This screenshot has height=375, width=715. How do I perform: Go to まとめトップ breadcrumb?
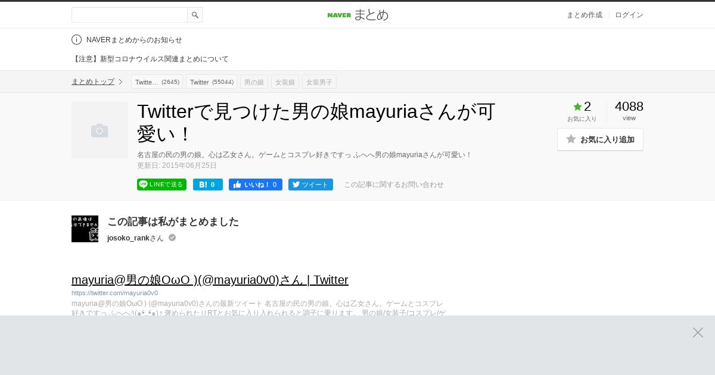(93, 82)
